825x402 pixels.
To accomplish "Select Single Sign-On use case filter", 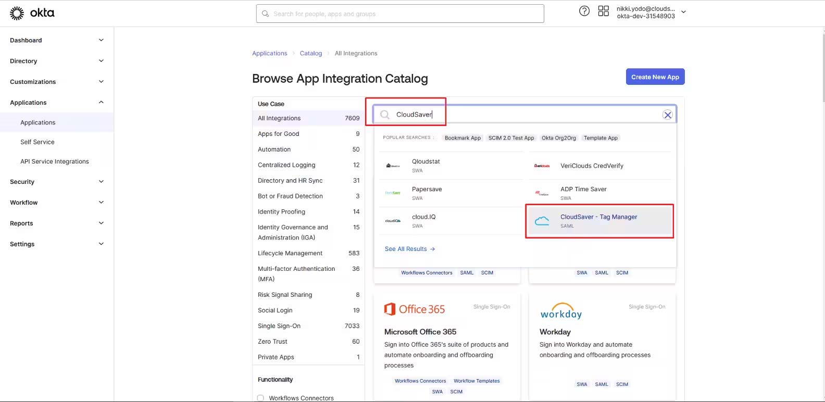I will click(279, 326).
